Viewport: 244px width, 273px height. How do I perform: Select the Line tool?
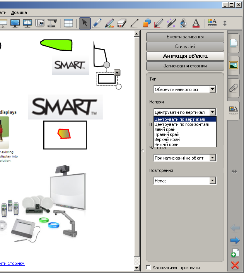tap(134, 23)
